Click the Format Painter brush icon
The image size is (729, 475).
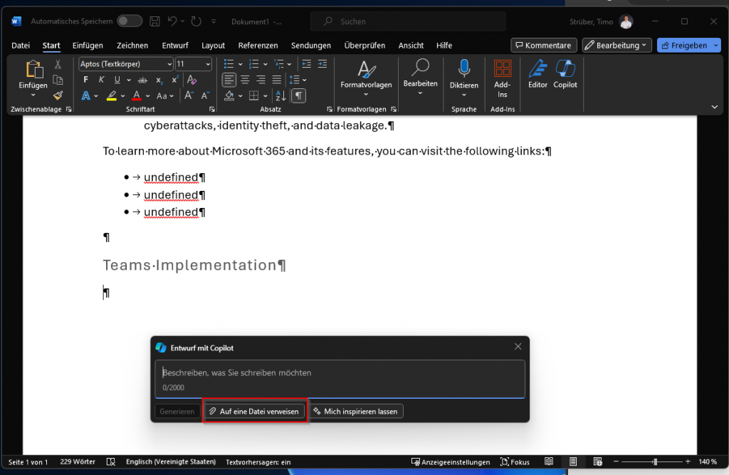[x=58, y=95]
